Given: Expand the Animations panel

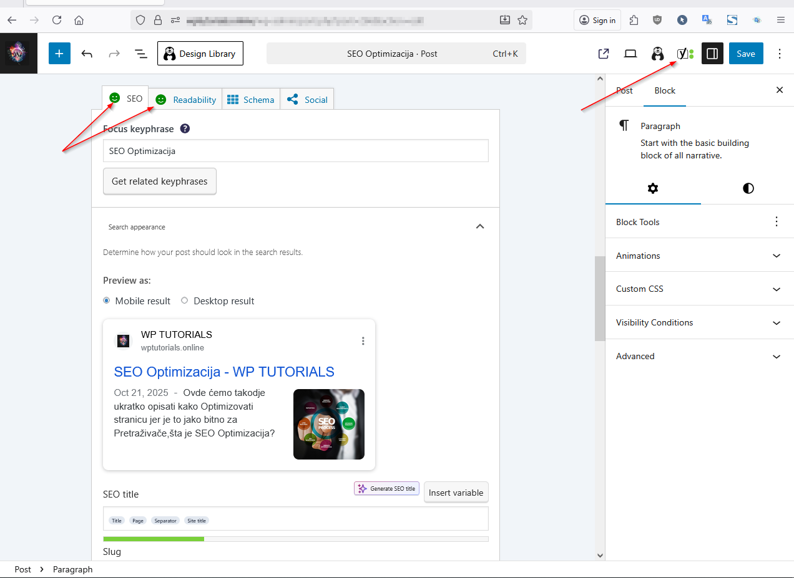Looking at the screenshot, I should [699, 256].
